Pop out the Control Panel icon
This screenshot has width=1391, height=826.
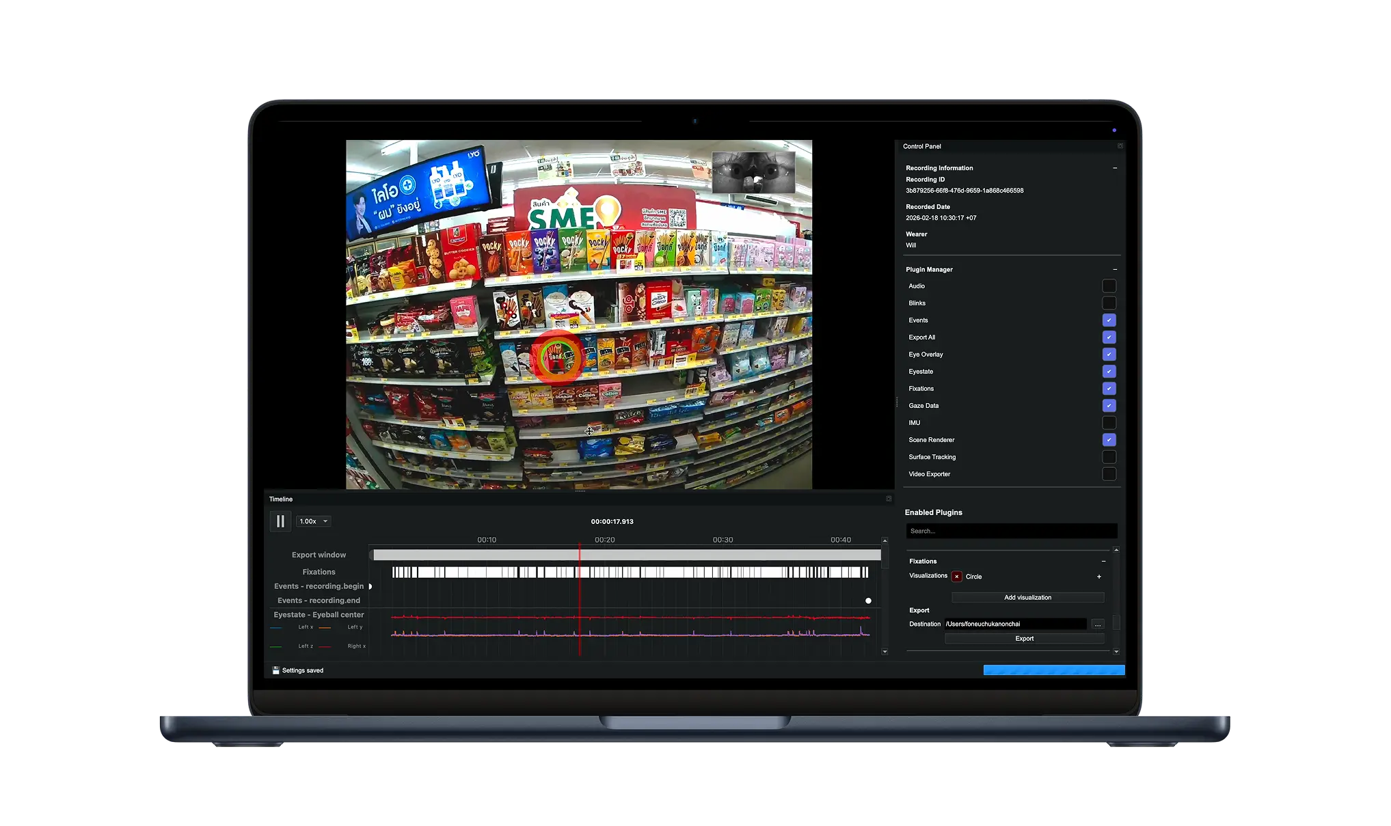[1120, 146]
